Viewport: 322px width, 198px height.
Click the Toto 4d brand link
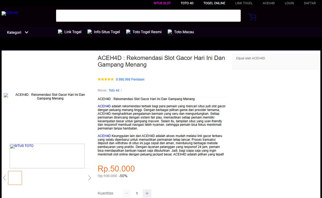pyautogui.click(x=114, y=90)
